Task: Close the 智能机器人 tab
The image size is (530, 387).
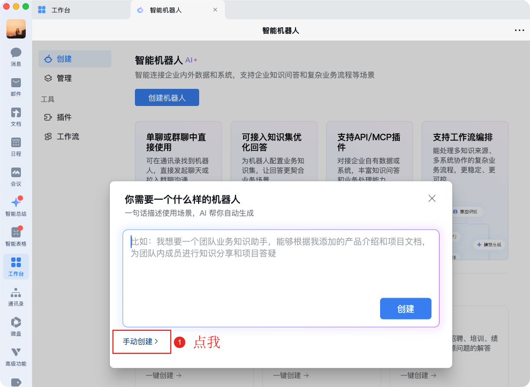Action: [215, 10]
